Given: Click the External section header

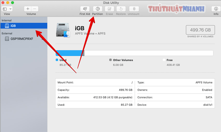Looking at the screenshot, I should pyautogui.click(x=7, y=33).
